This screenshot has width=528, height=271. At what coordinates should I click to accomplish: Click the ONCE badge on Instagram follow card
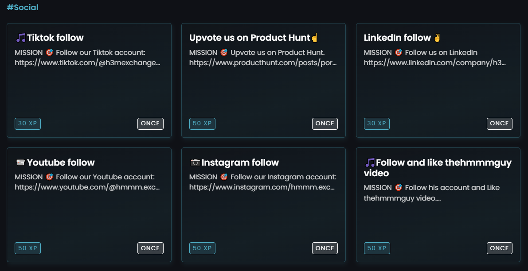click(x=325, y=248)
